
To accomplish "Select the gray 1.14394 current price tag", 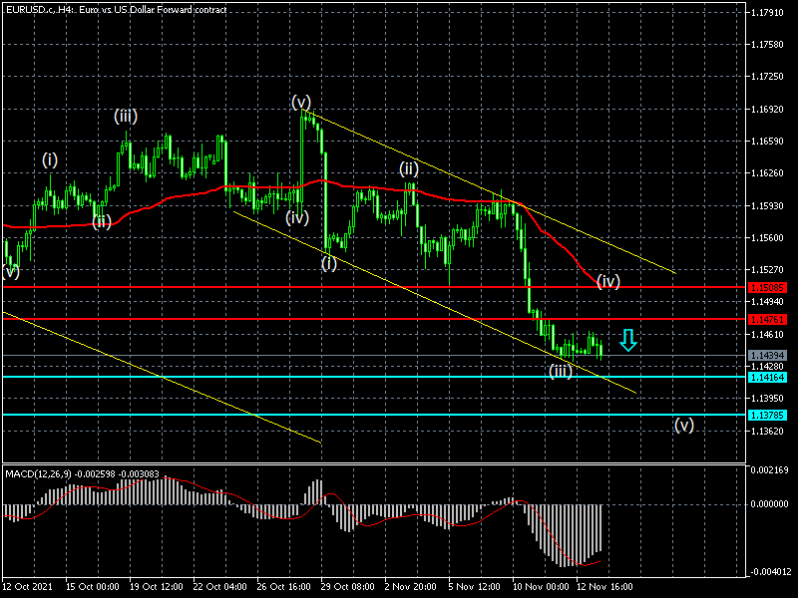I will pyautogui.click(x=766, y=355).
